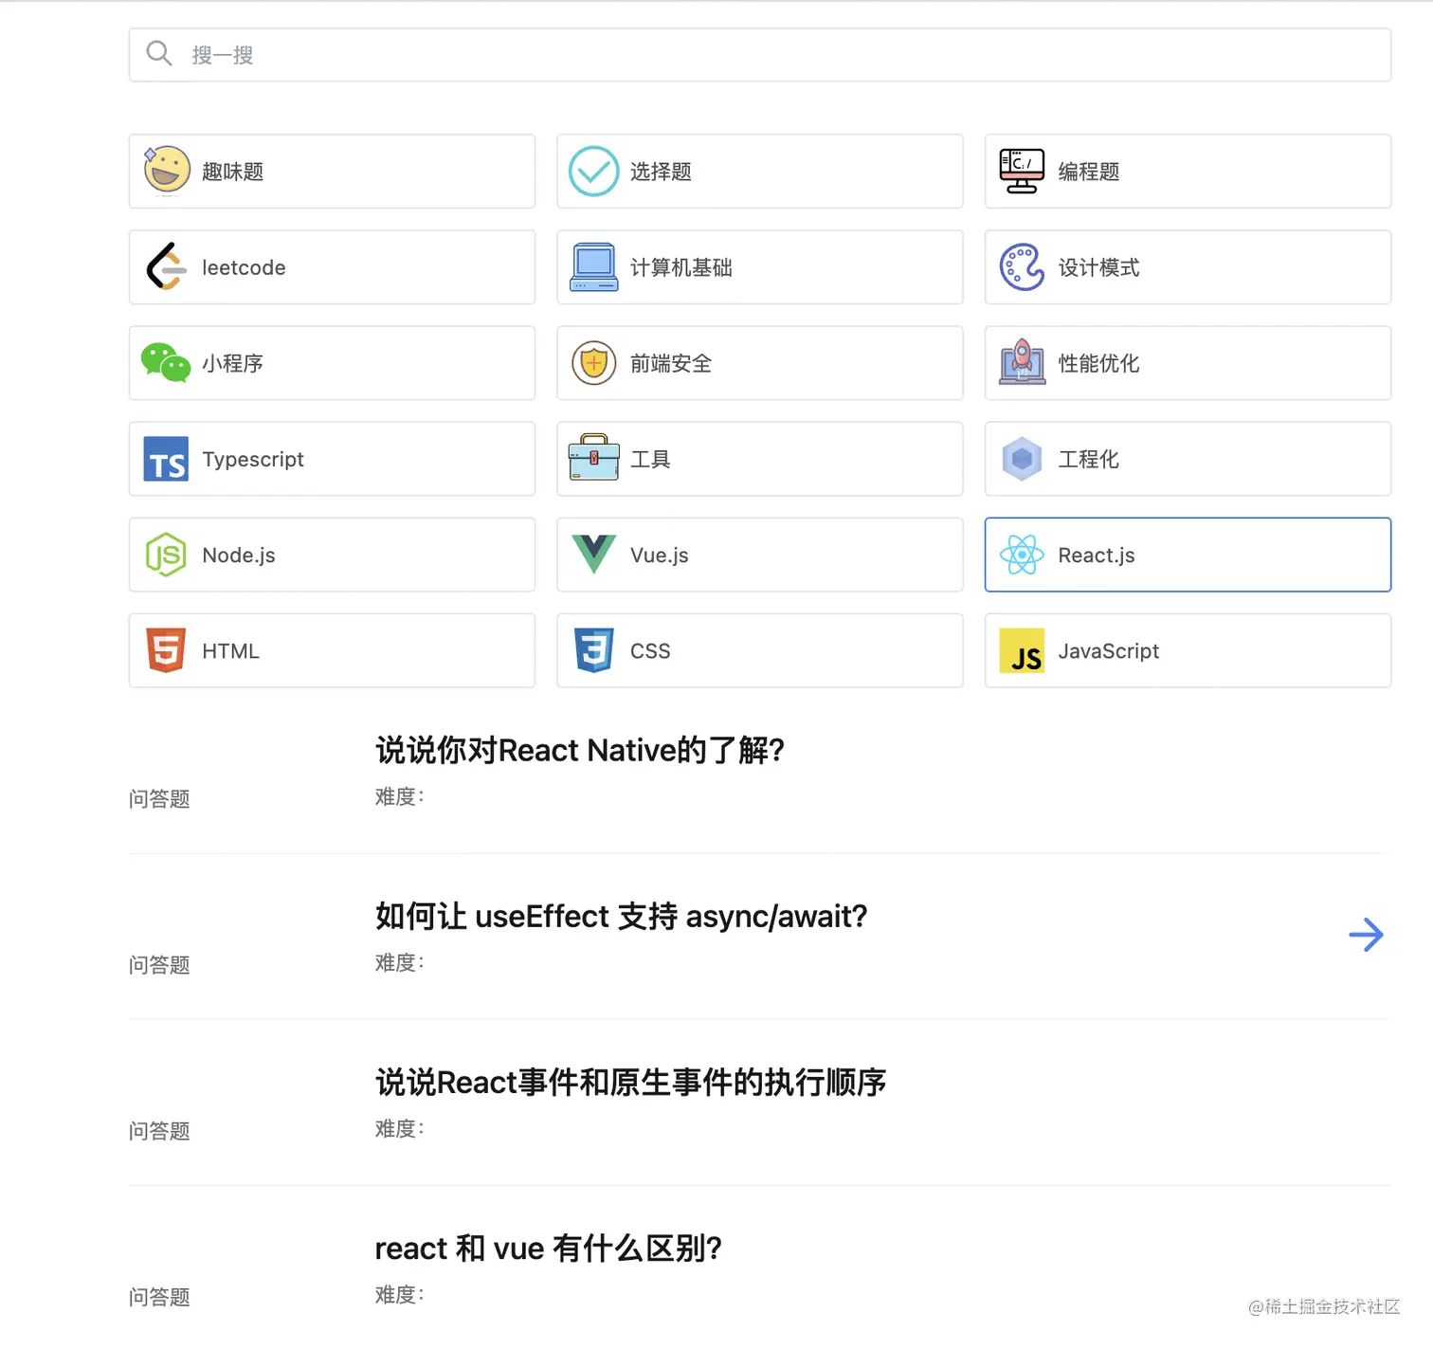The height and width of the screenshot is (1349, 1433).
Task: Focus the 搜一搜 search input field
Action: coord(759,55)
